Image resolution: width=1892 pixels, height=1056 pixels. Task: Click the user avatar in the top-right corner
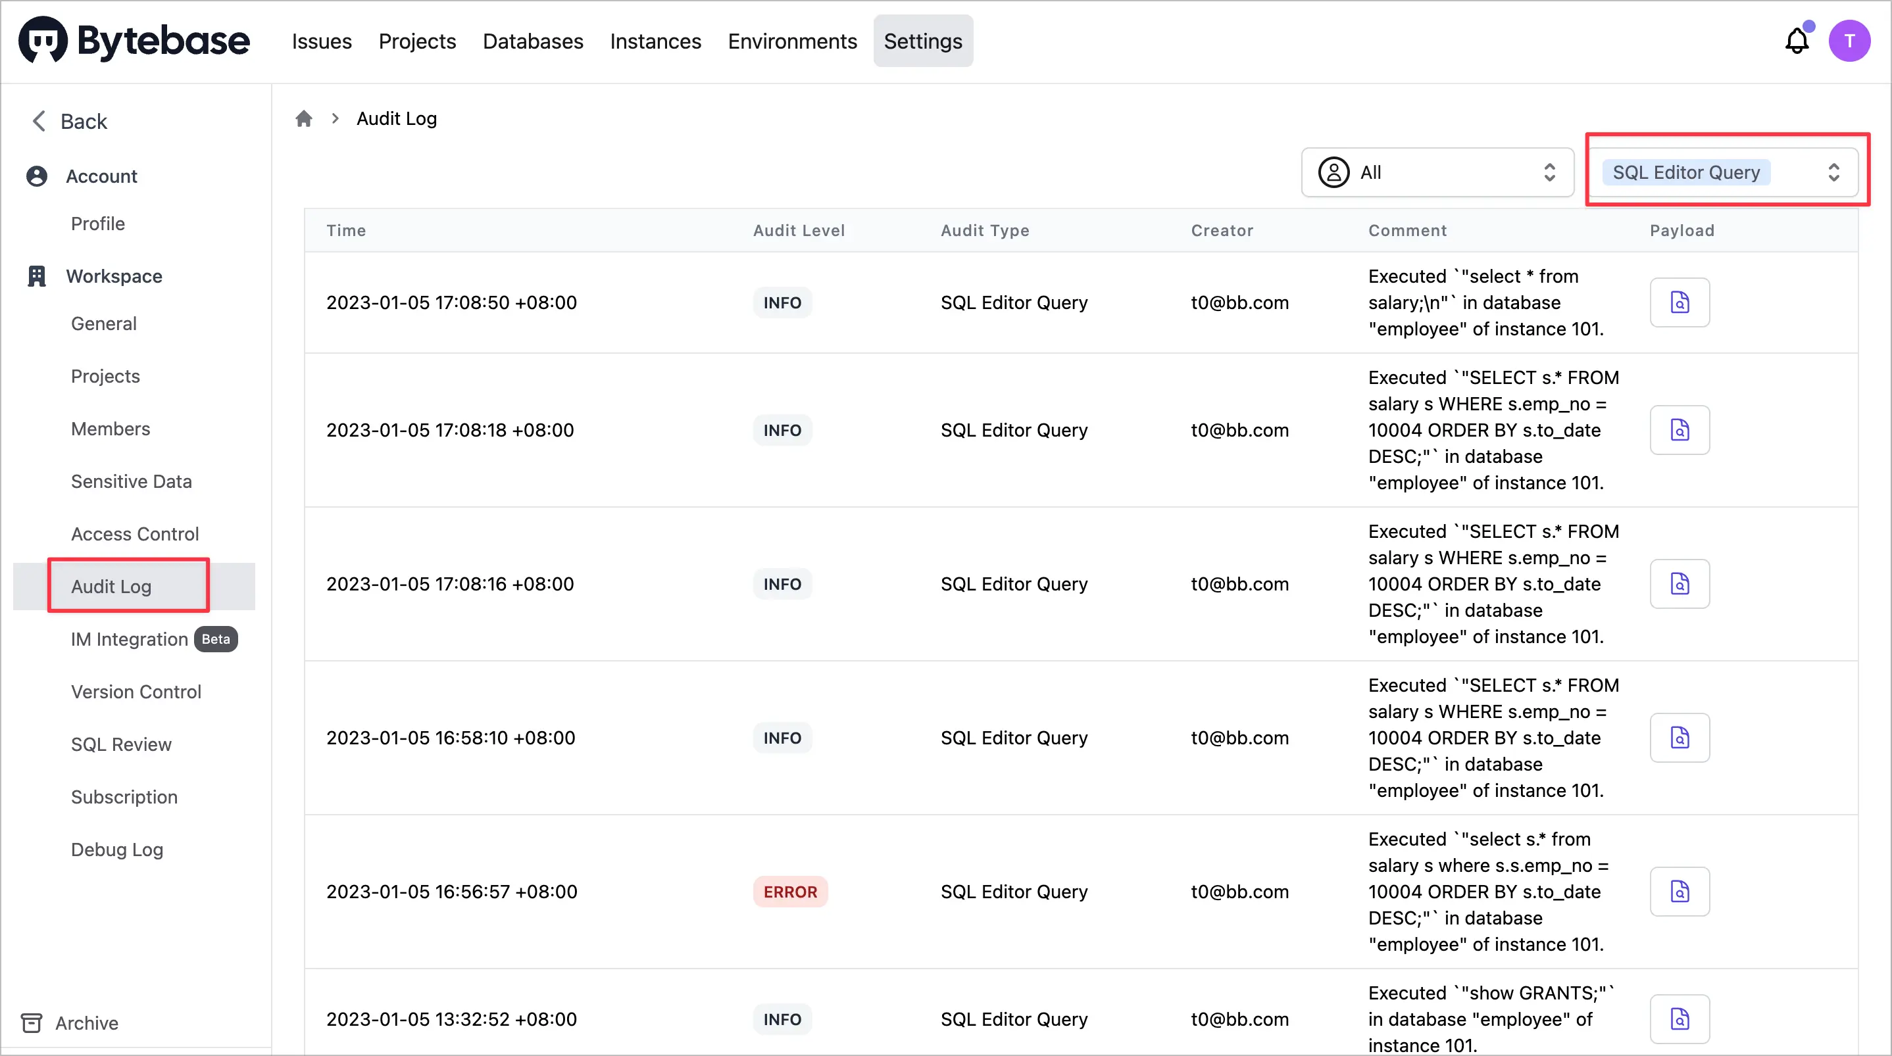(x=1850, y=40)
